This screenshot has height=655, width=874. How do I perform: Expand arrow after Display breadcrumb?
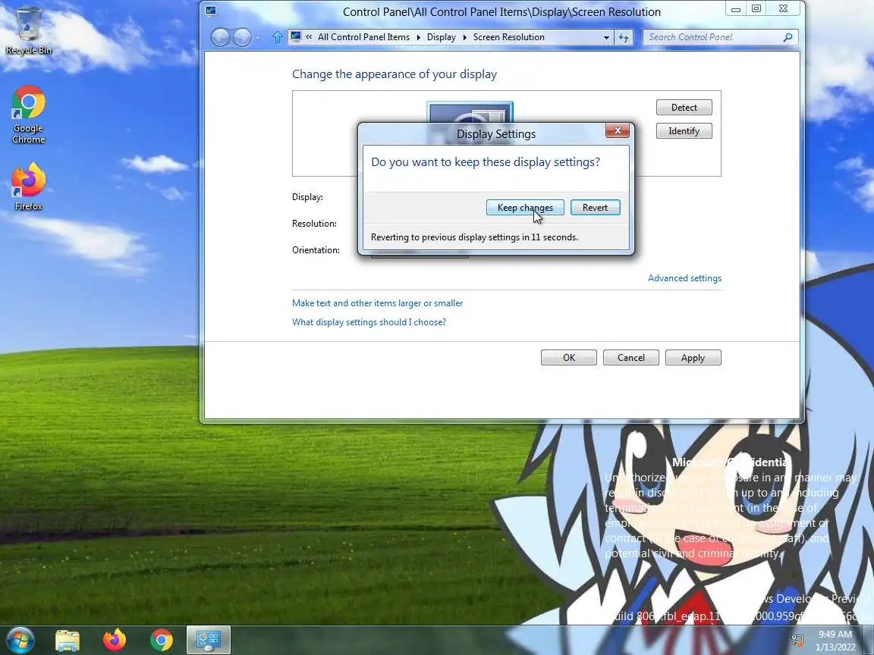[464, 37]
